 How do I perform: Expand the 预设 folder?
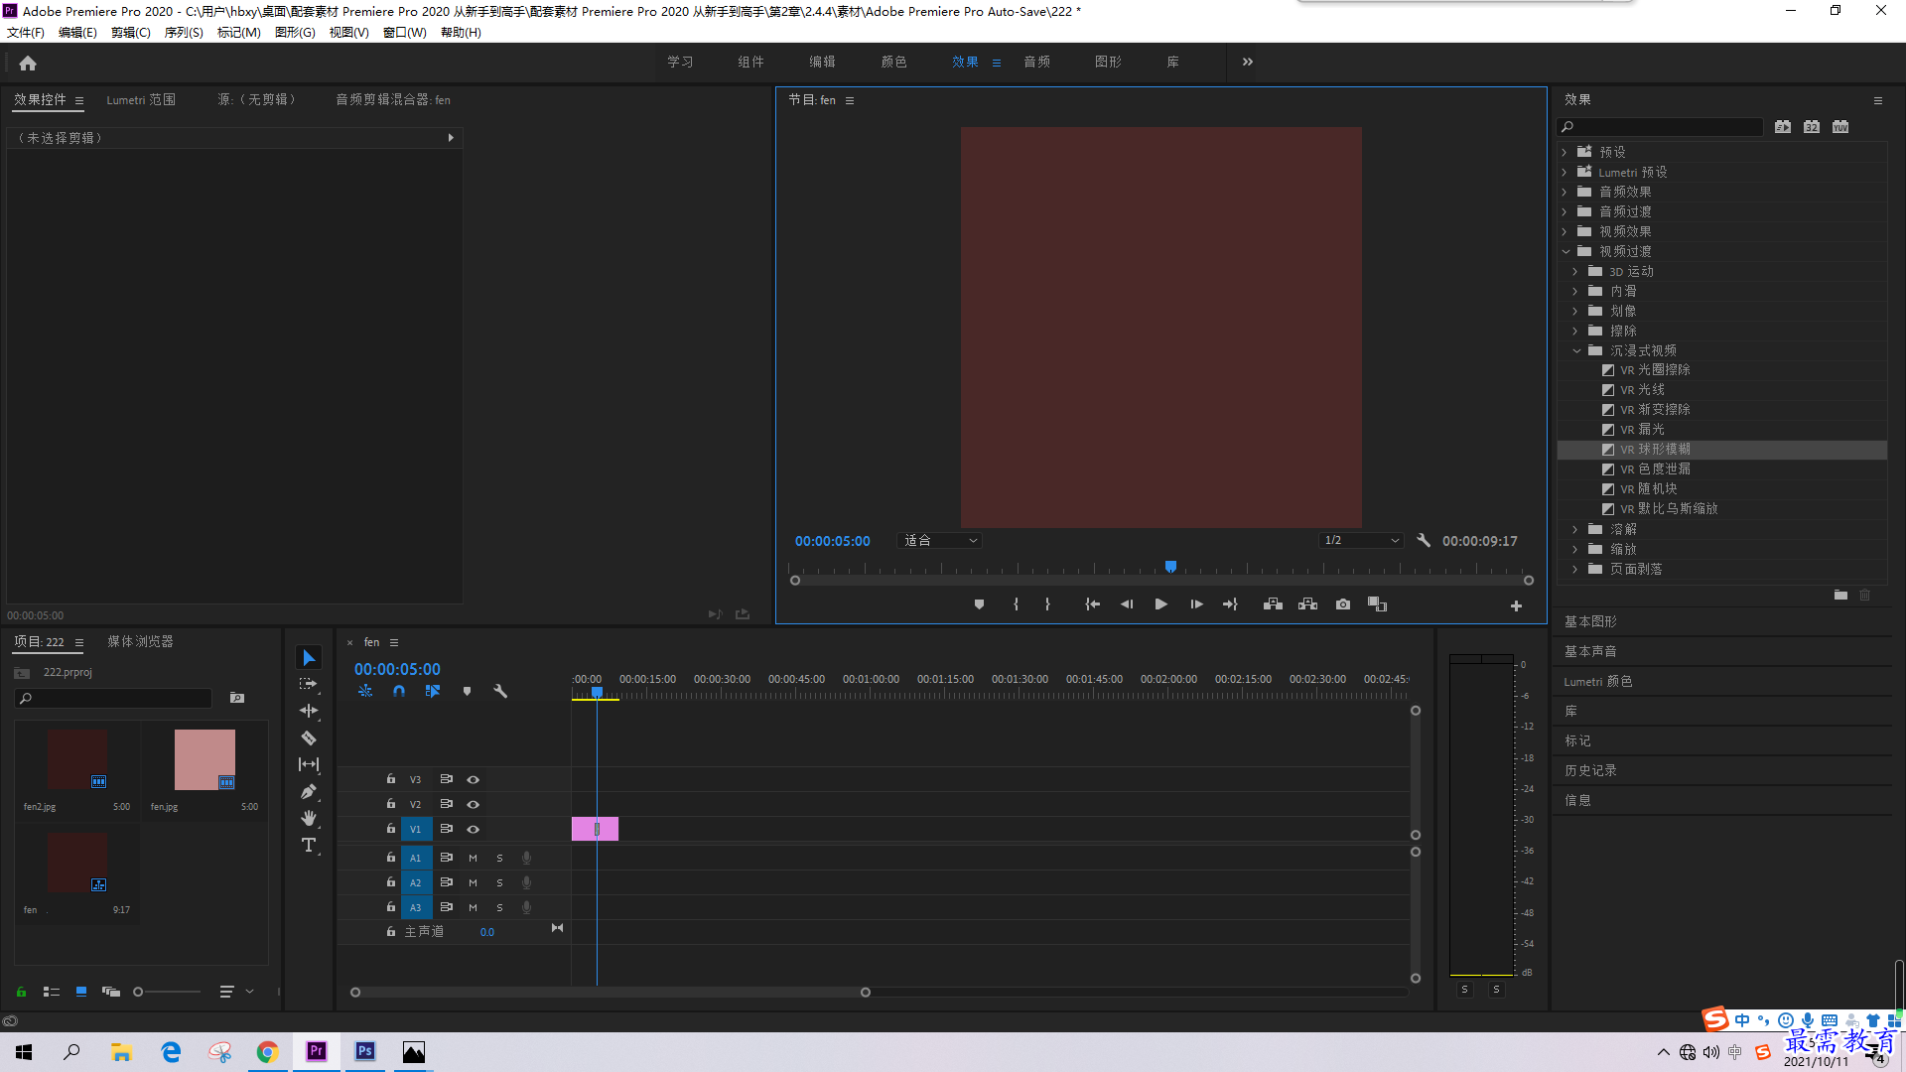(x=1565, y=152)
